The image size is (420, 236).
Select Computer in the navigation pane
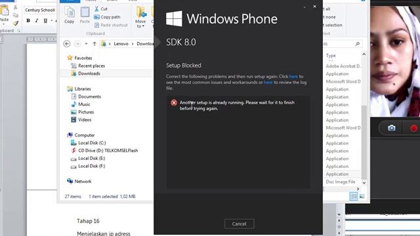pyautogui.click(x=81, y=135)
